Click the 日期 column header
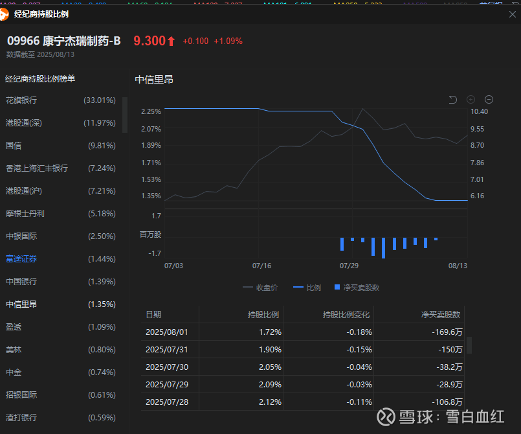The height and width of the screenshot is (434, 521). [x=153, y=315]
